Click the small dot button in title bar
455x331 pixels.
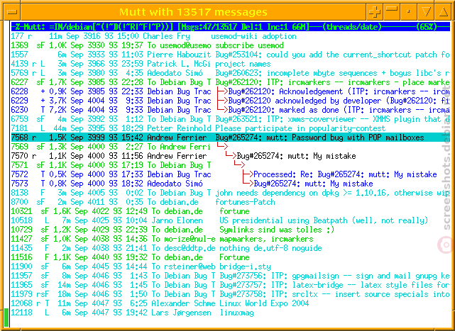click(409, 12)
